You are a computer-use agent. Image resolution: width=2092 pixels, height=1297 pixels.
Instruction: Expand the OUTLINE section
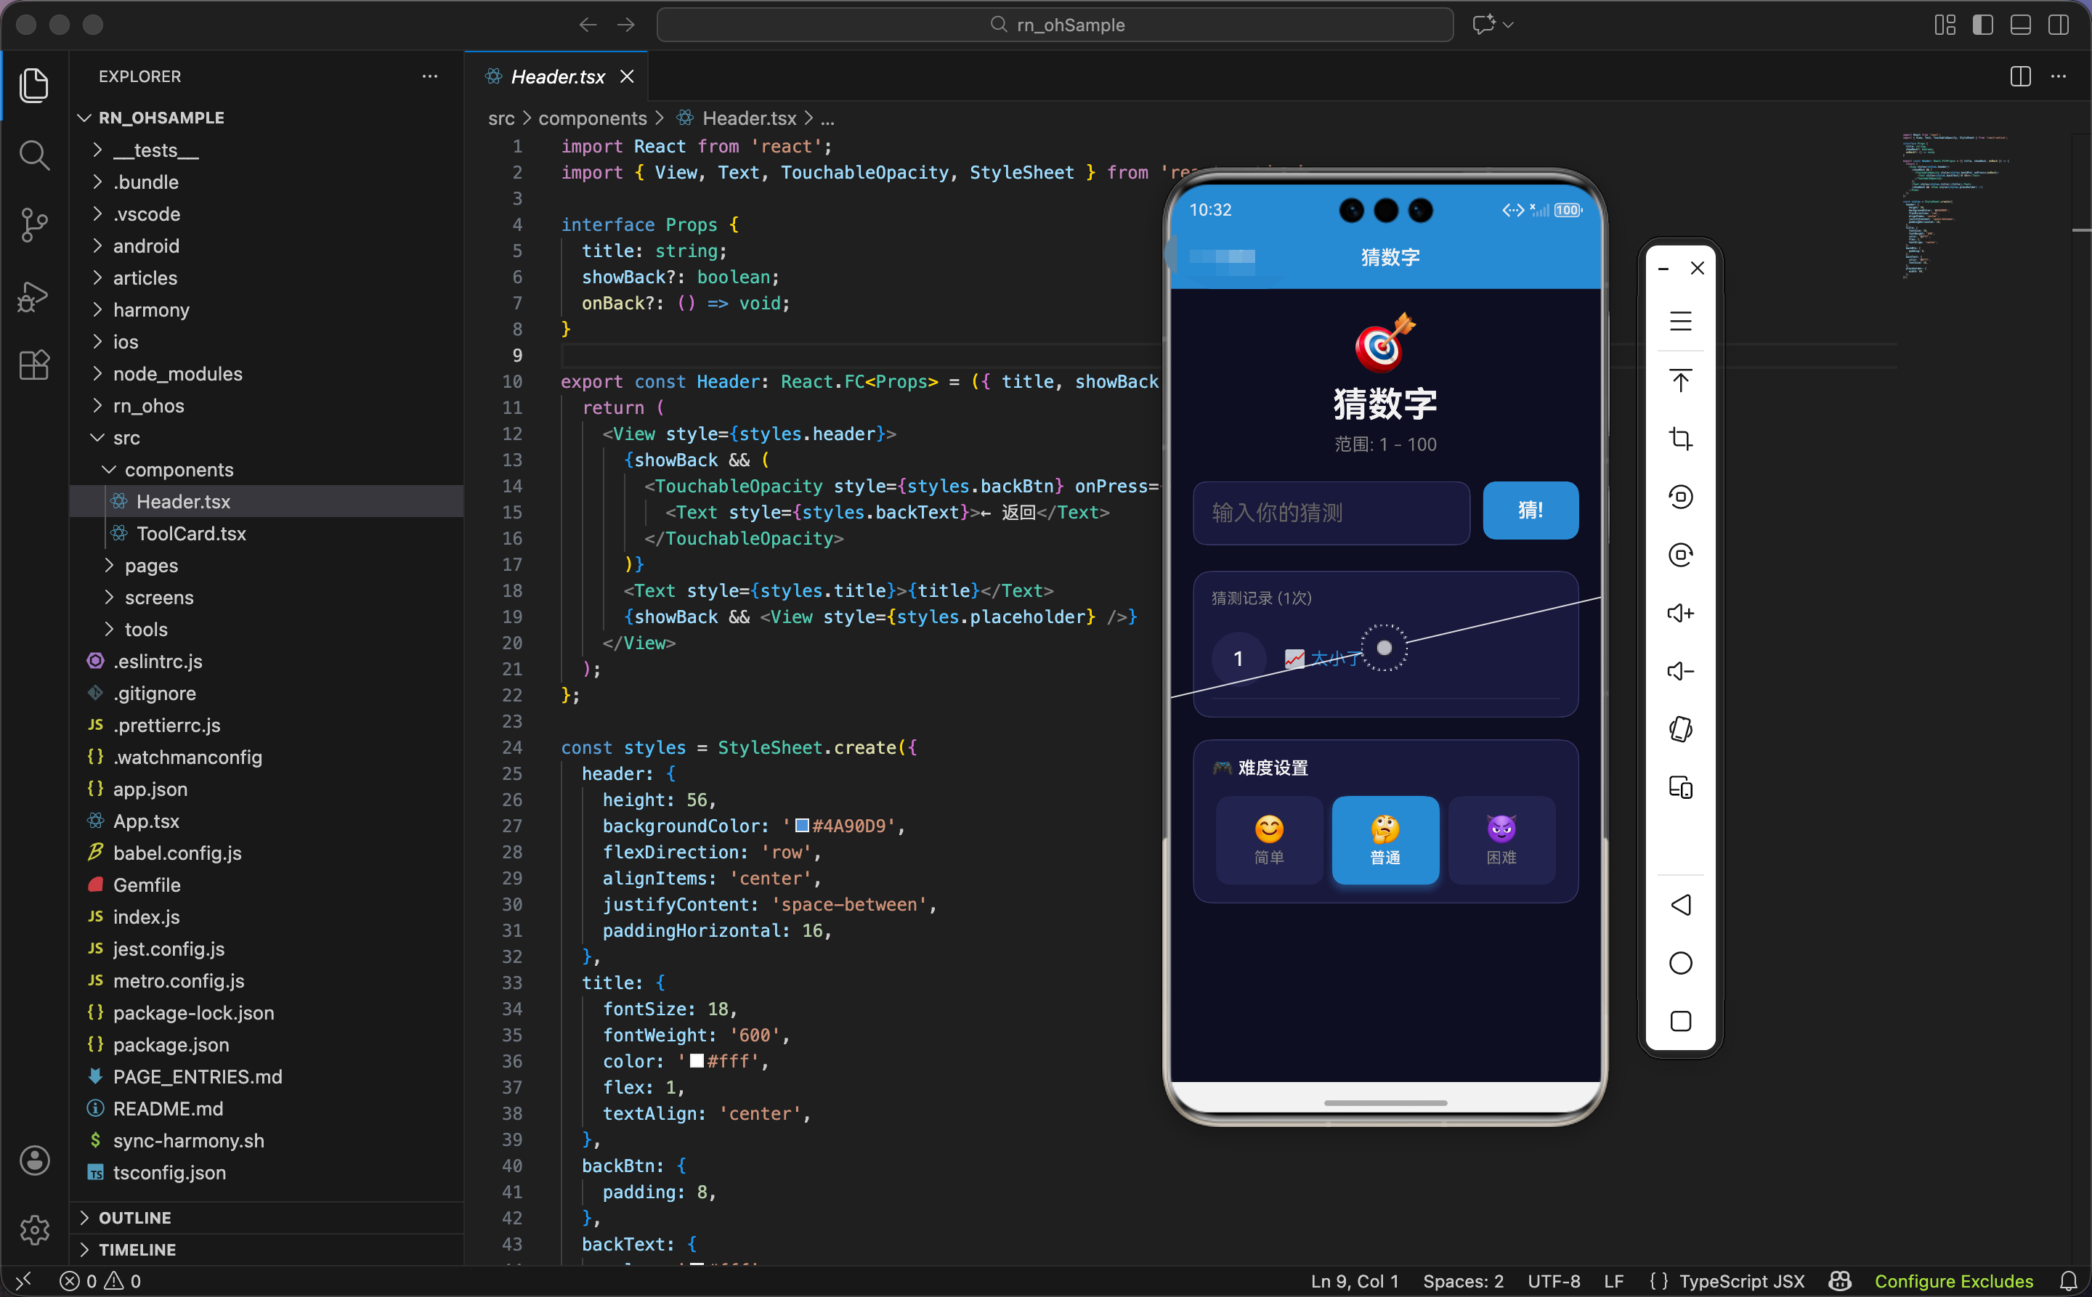[x=134, y=1217]
